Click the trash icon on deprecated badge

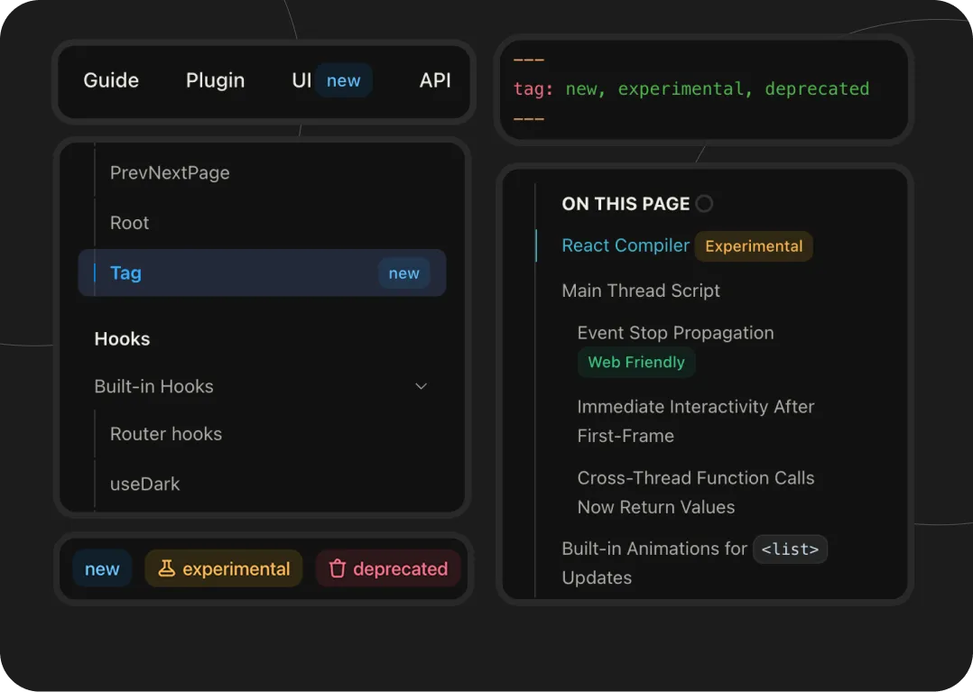[338, 568]
